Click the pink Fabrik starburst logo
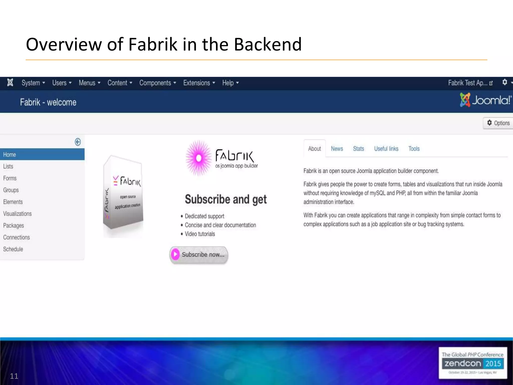This screenshot has width=513, height=385. (x=199, y=158)
